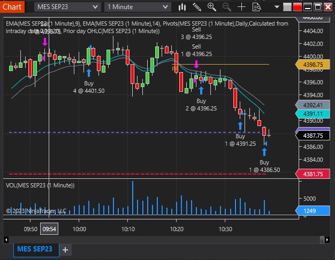Click the 4387.75 current price marker
335x260 pixels.
coord(313,136)
